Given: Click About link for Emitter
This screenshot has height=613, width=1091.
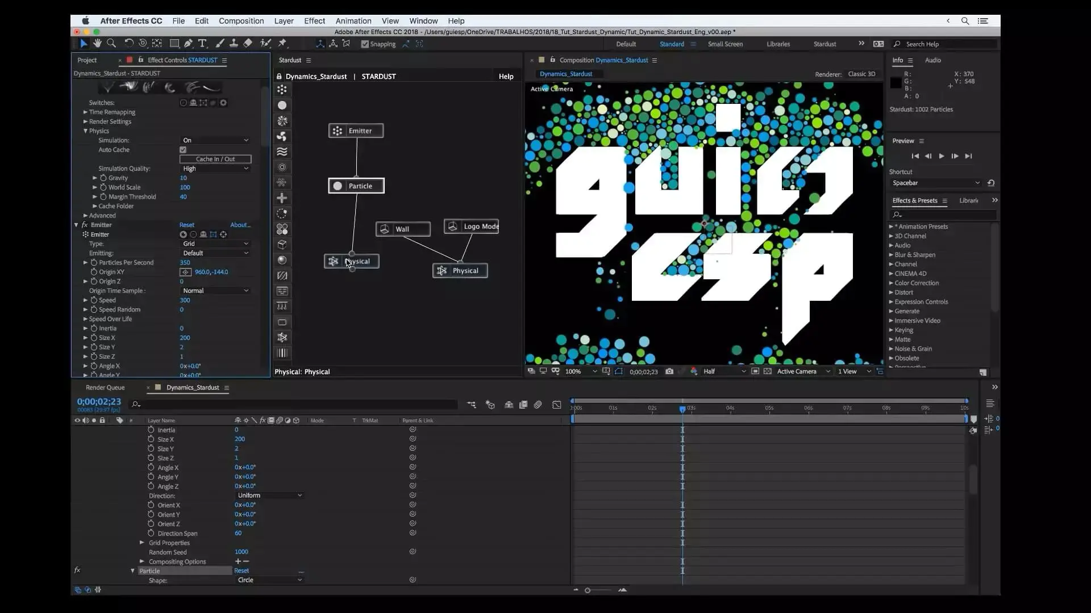Looking at the screenshot, I should click(240, 225).
